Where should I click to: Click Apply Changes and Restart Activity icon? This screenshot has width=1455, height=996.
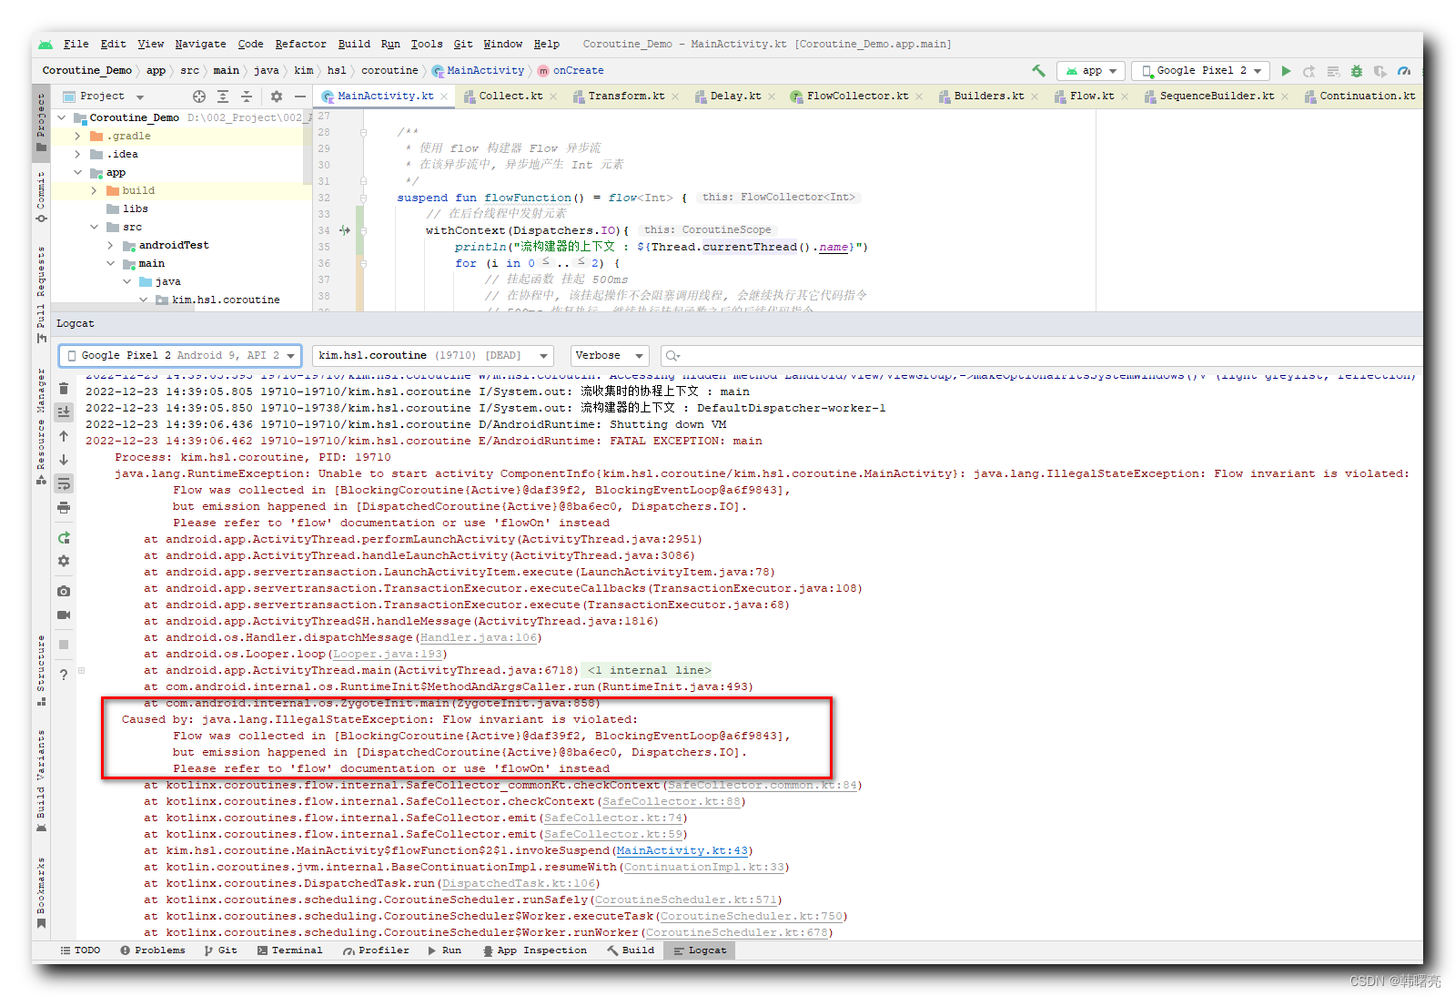tap(1309, 71)
